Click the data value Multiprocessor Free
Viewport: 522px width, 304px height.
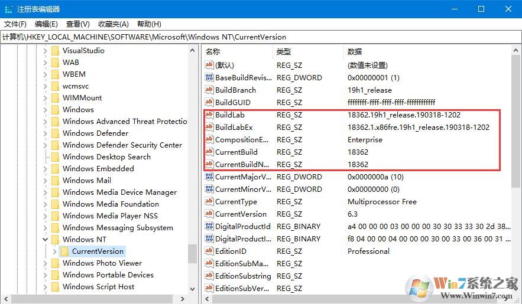click(x=382, y=202)
